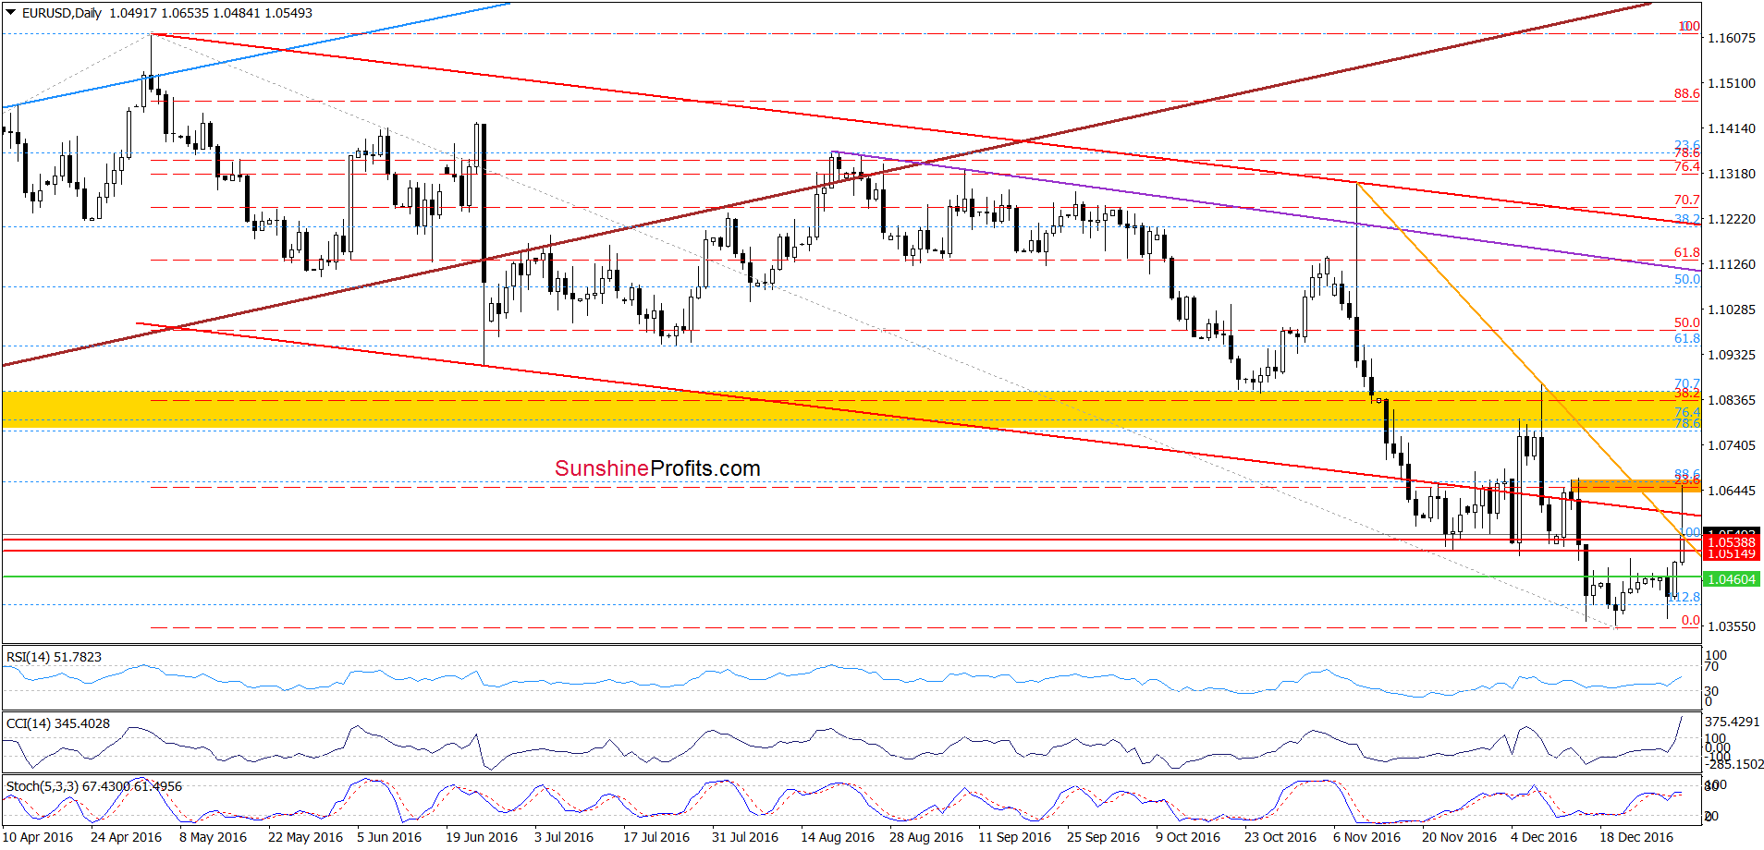Screen dimensions: 1764x850
Task: Click the 1.10285 price axis label
Action: click(1732, 310)
